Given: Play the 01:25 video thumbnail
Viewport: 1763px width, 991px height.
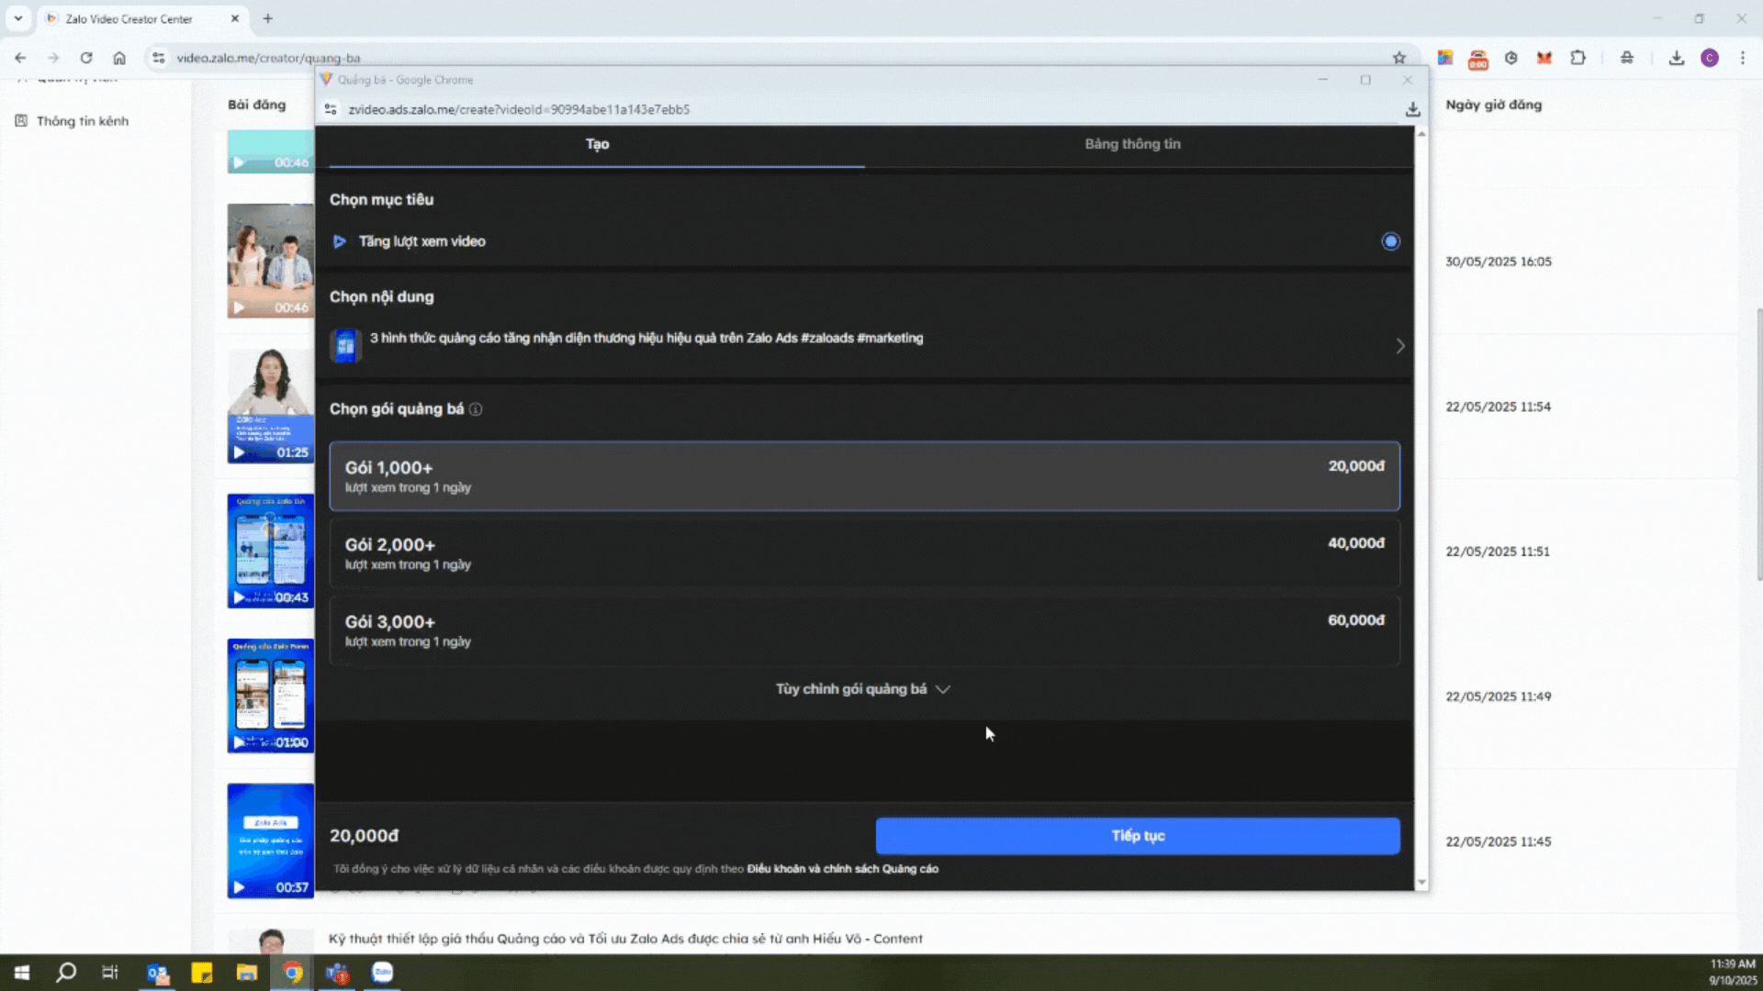Looking at the screenshot, I should pos(271,406).
